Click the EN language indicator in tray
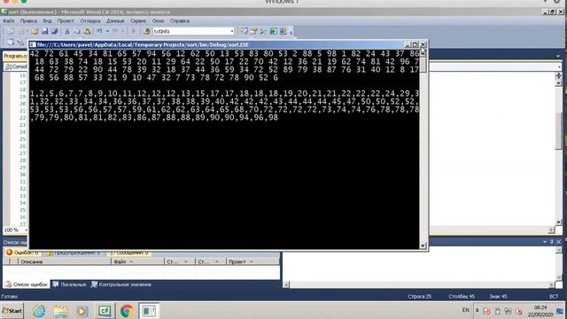 click(465, 310)
